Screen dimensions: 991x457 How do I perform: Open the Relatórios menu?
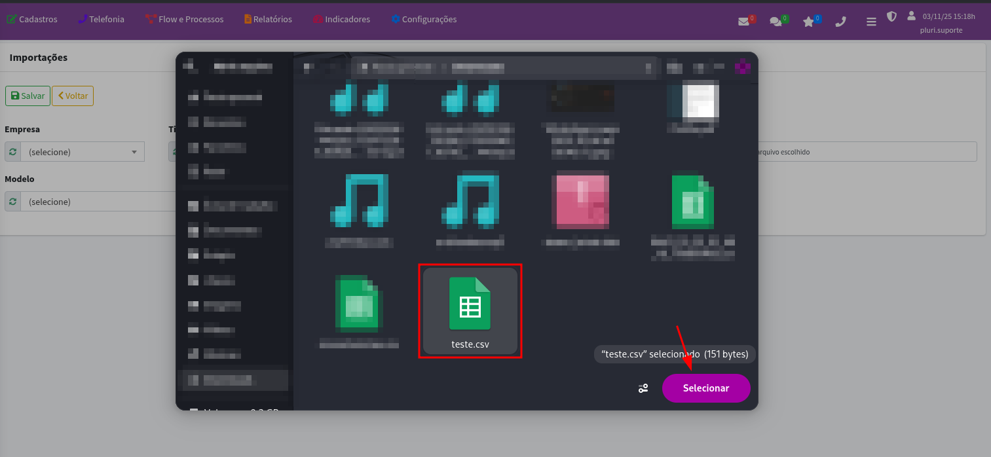268,20
